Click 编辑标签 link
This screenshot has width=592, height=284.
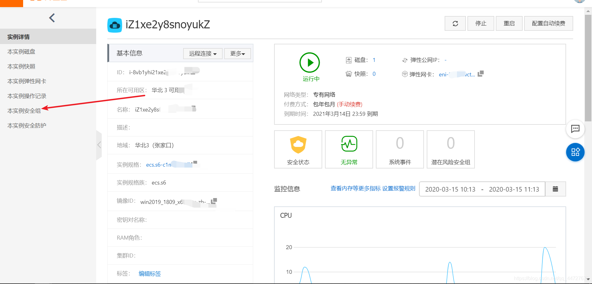(150, 274)
